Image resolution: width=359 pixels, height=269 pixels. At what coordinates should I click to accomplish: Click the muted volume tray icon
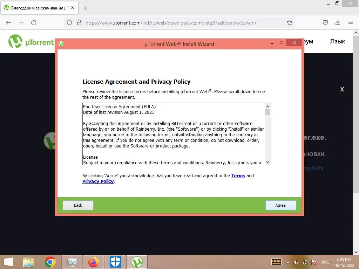pos(296,262)
